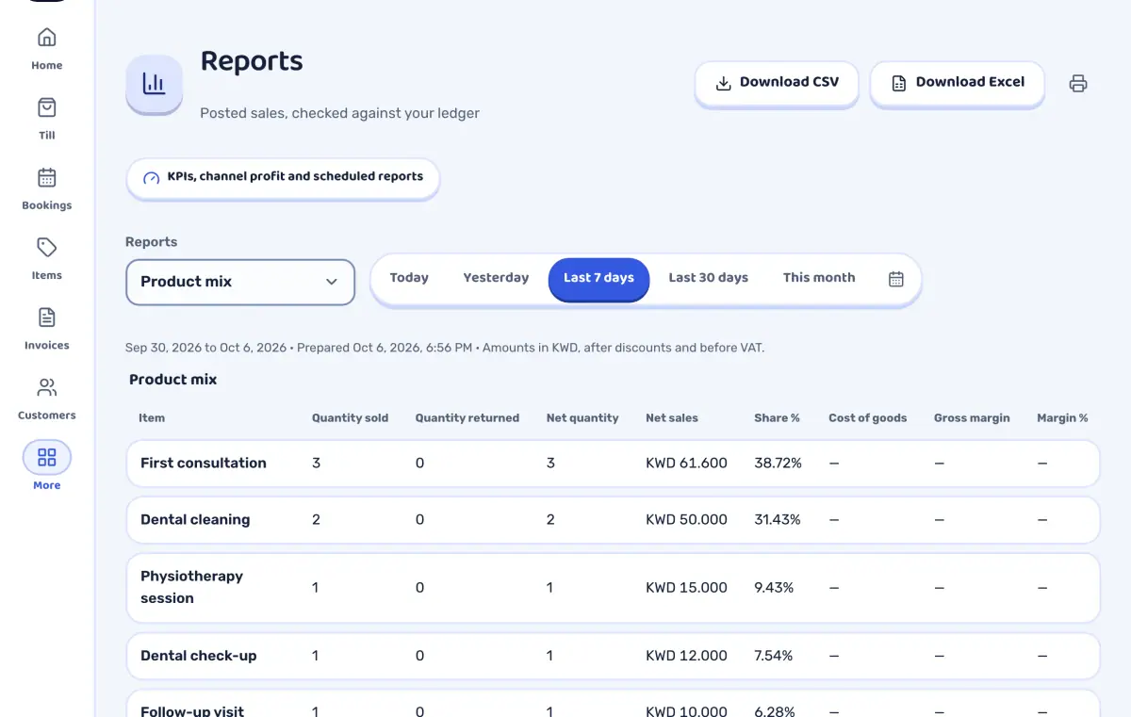Go to Bookings calendar icon
Viewport: 1131px width, 717px height.
coord(46,177)
